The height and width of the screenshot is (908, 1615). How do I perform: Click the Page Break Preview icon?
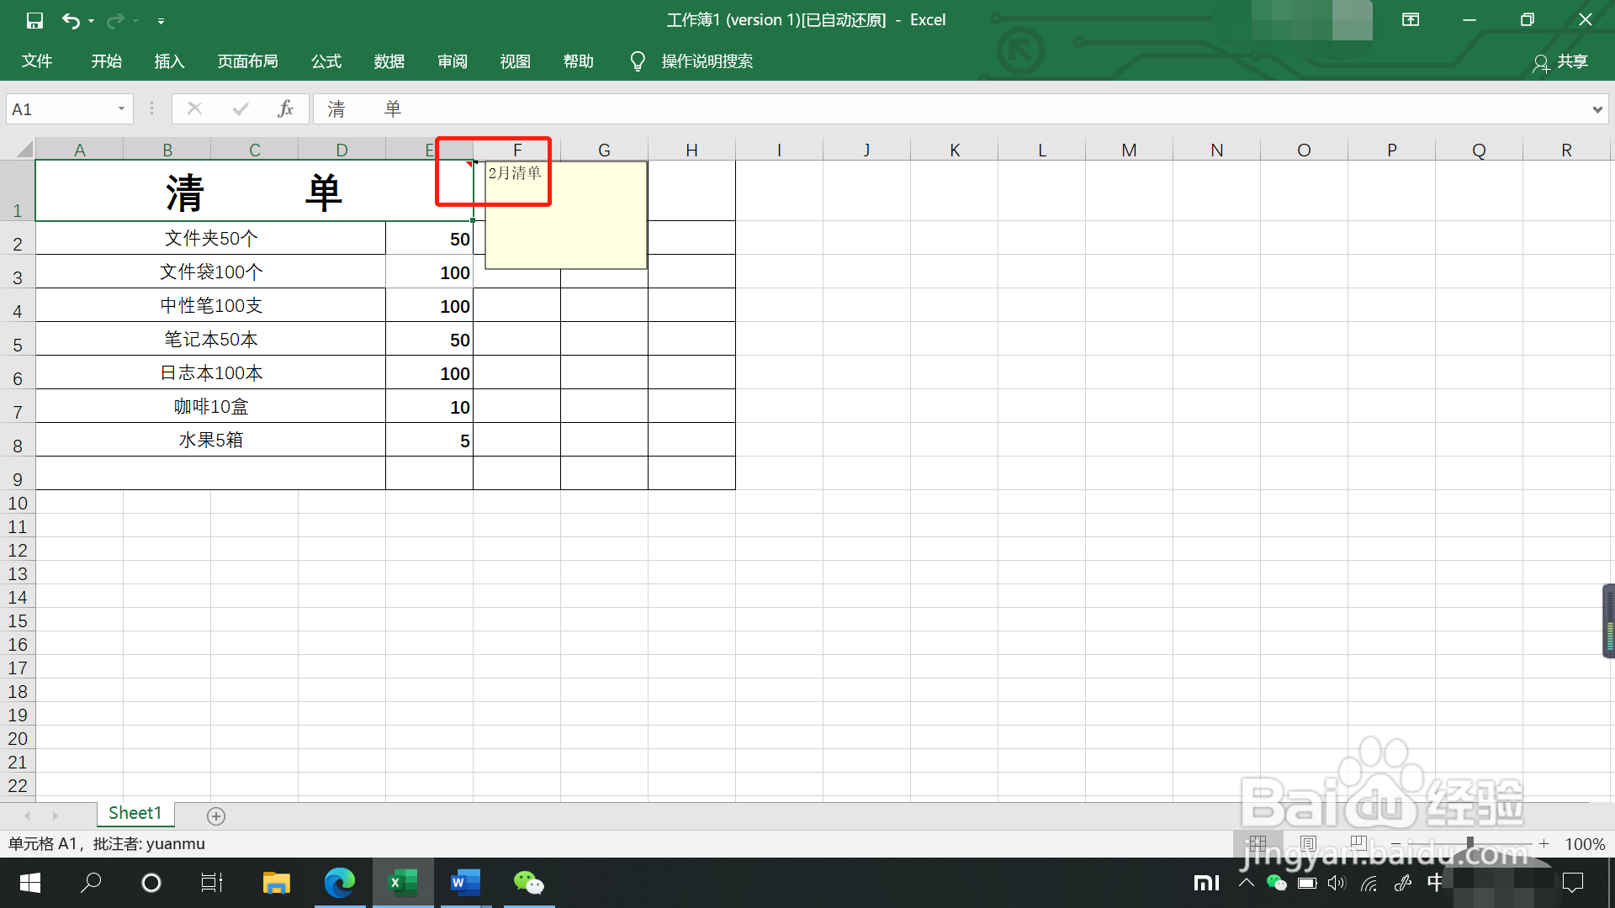(x=1358, y=842)
